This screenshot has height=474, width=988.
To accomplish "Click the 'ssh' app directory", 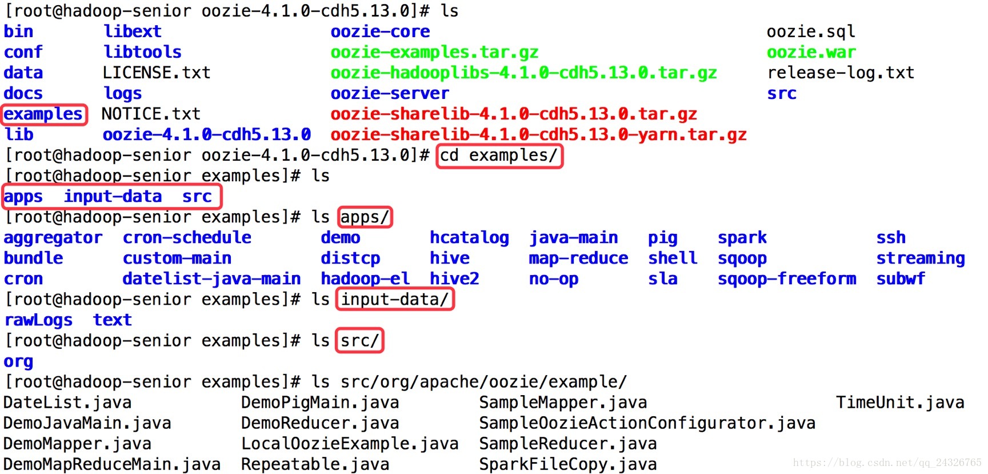I will coord(891,237).
